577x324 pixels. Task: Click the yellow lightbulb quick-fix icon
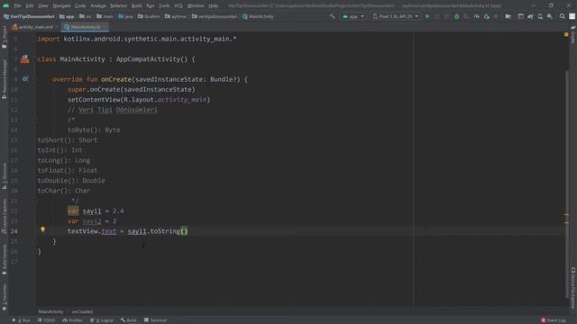(42, 229)
